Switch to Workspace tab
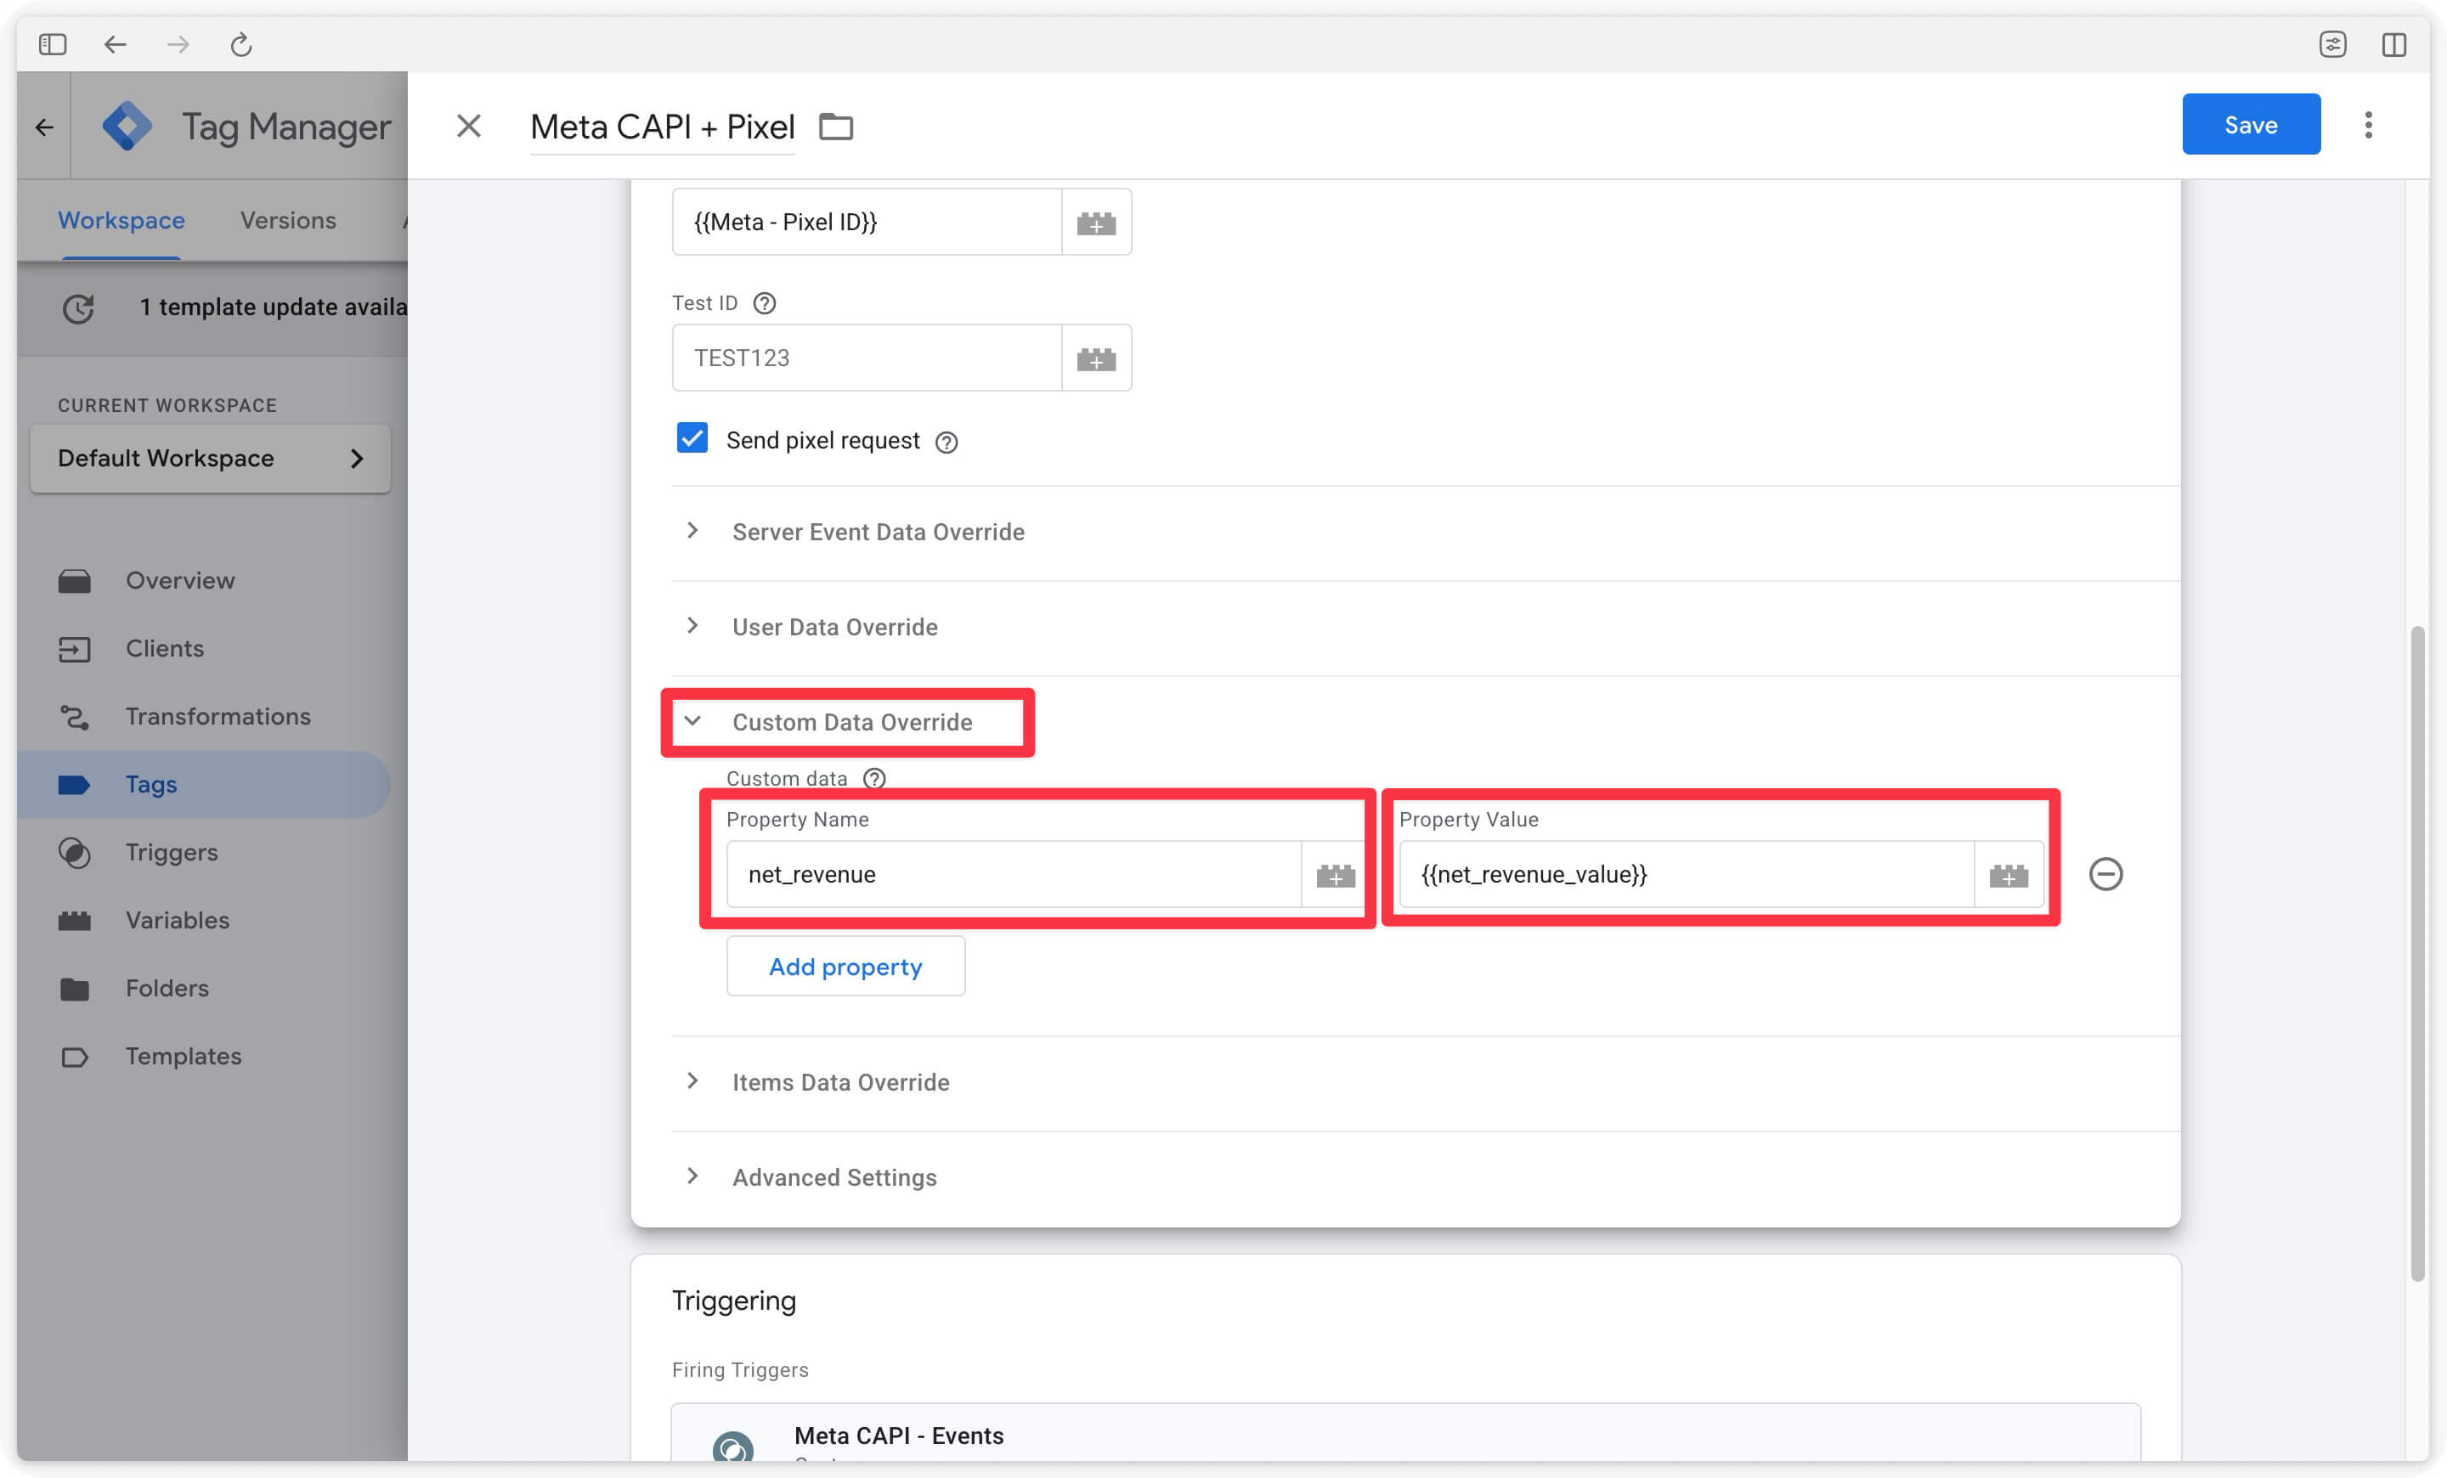Image resolution: width=2447 pixels, height=1478 pixels. pos(122,220)
